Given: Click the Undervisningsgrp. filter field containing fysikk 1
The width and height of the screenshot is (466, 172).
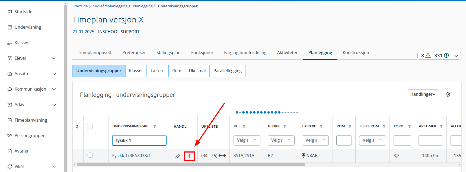Looking at the screenshot, I should [139, 141].
